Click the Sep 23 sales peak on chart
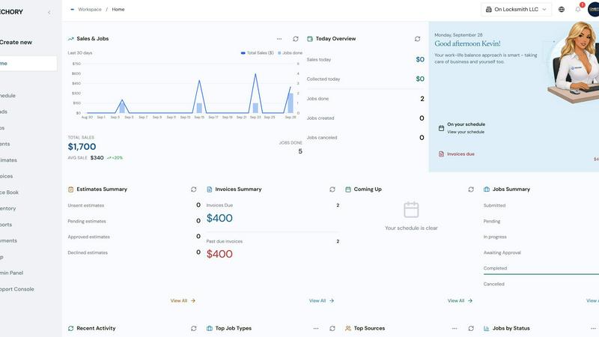Screen dimensions: 599x337 [x=255, y=74]
